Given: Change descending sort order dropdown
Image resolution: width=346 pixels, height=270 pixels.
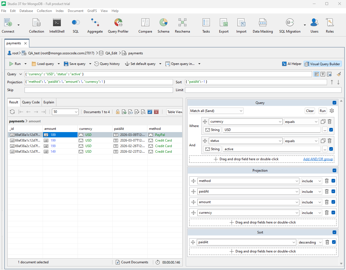Looking at the screenshot, I should click(x=310, y=242).
